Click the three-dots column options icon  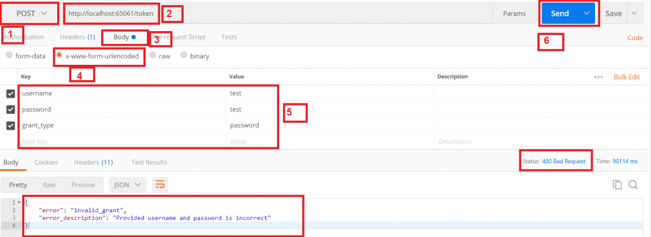598,78
